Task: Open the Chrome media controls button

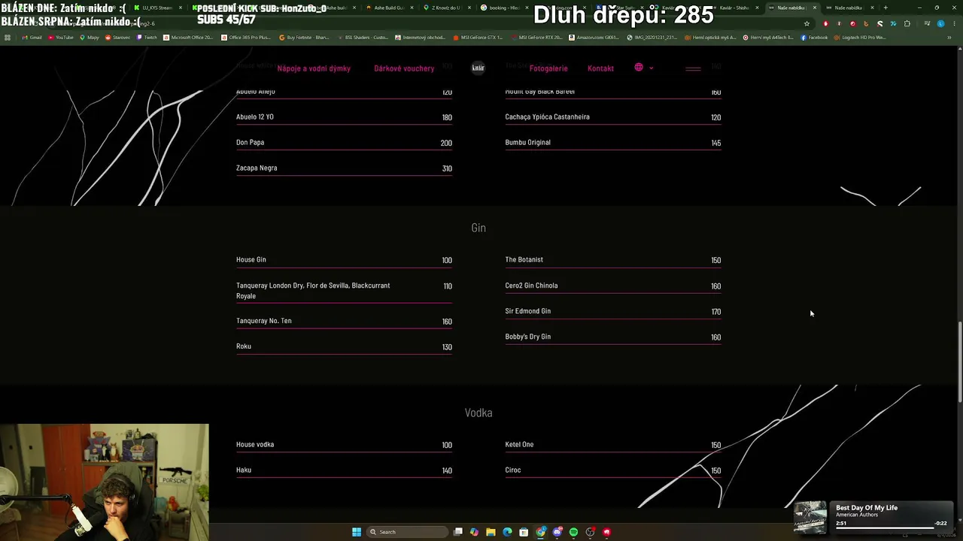Action: [x=927, y=23]
